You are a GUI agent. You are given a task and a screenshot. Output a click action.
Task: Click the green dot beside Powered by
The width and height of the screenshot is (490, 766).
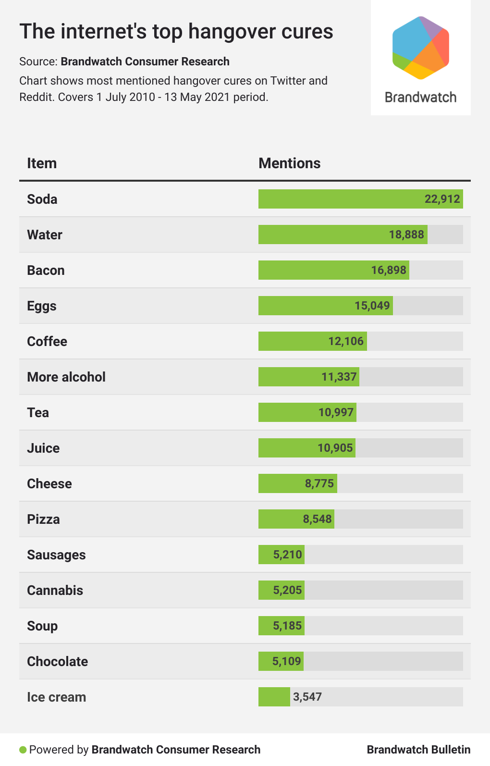tap(23, 750)
